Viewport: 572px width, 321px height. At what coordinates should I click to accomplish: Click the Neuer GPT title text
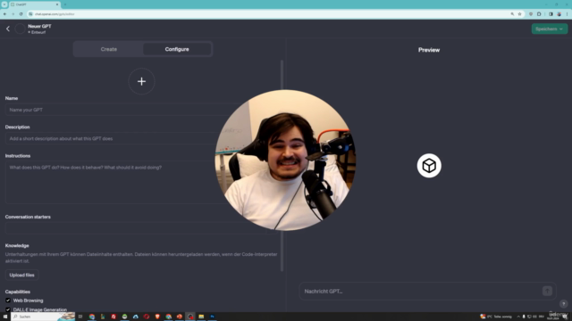pyautogui.click(x=39, y=26)
